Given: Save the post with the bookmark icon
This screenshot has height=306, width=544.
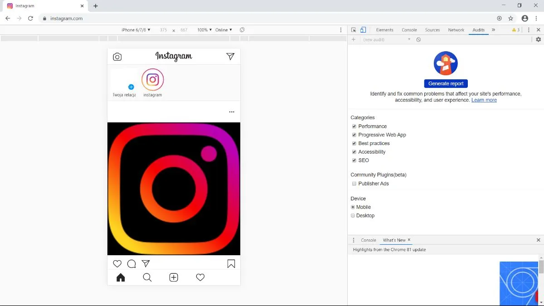Looking at the screenshot, I should [231, 264].
